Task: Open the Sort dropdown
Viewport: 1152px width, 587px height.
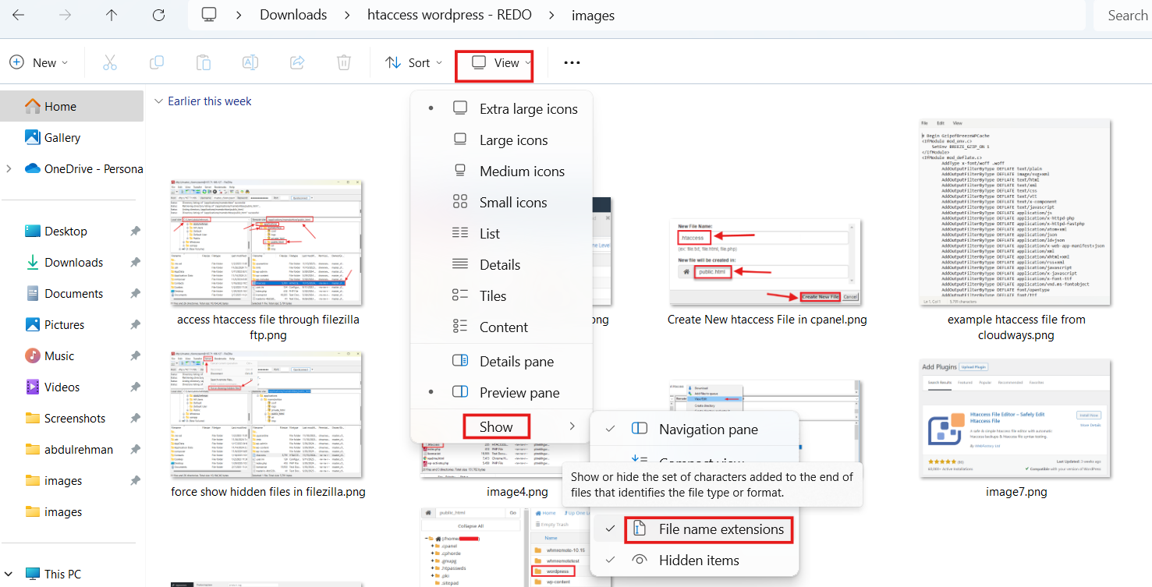Action: (414, 62)
